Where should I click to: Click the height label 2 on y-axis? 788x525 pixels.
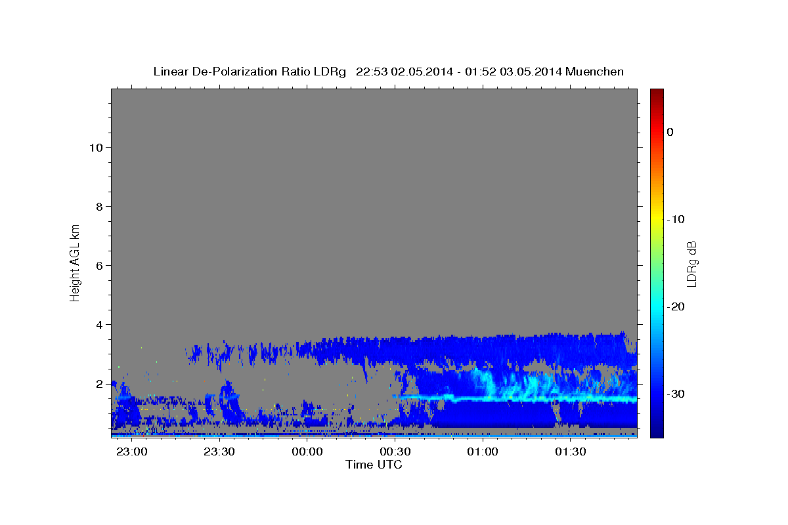click(98, 384)
